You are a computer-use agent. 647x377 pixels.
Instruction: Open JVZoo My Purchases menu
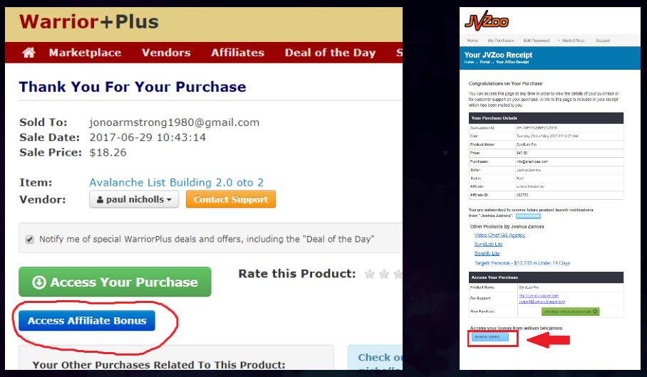[500, 41]
